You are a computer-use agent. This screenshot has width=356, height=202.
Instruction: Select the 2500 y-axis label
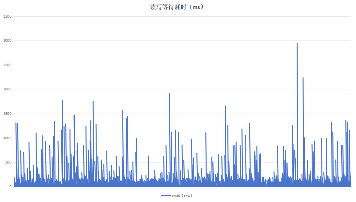pyautogui.click(x=7, y=65)
